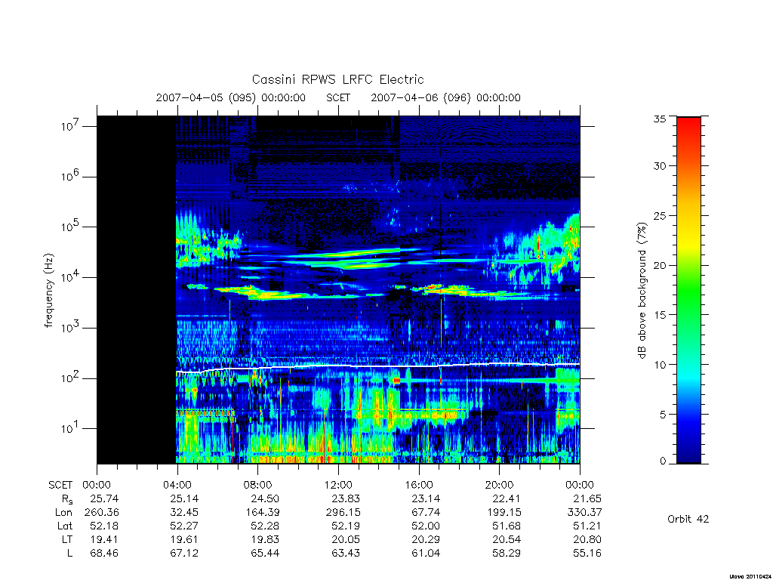Click colorbar tick value 35

pos(660,119)
